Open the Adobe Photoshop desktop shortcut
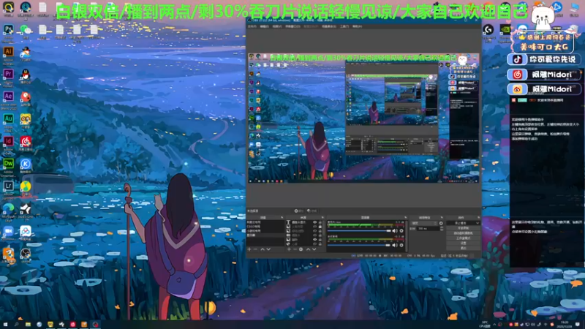Viewport: 585px width, 329px height. 8,29
